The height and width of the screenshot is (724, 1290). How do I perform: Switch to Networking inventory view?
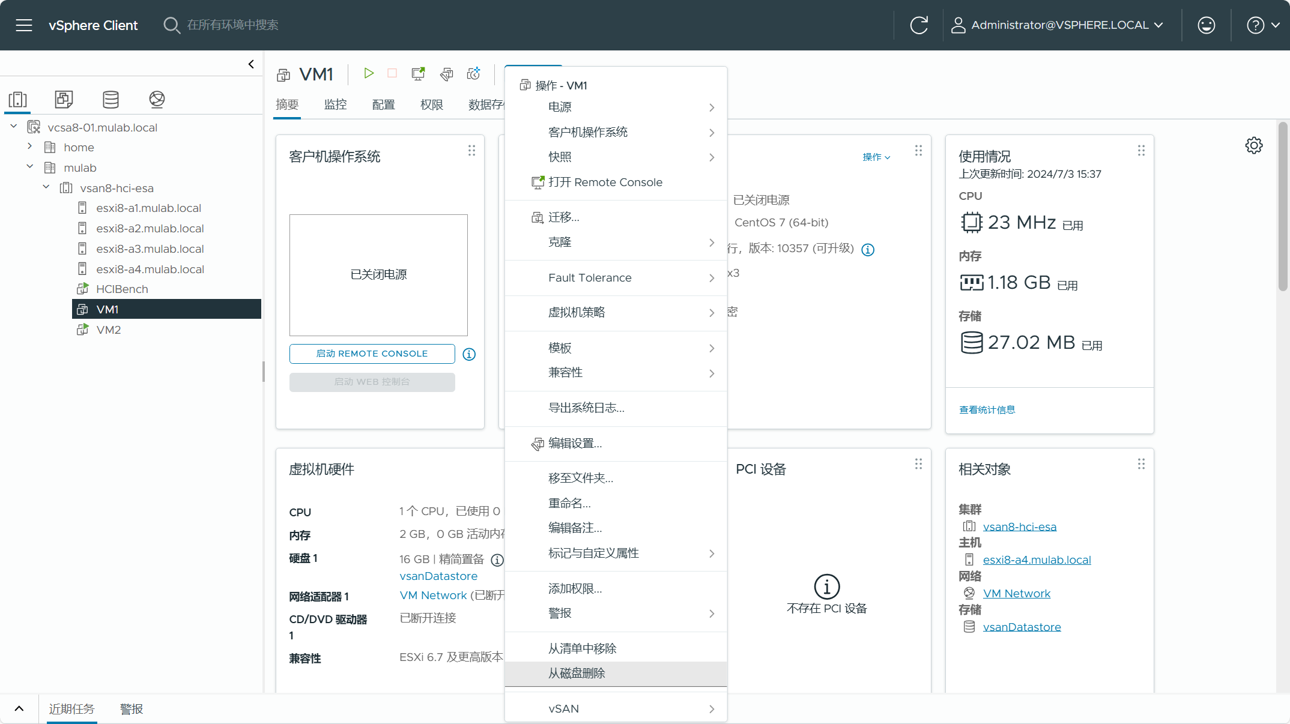pos(157,99)
